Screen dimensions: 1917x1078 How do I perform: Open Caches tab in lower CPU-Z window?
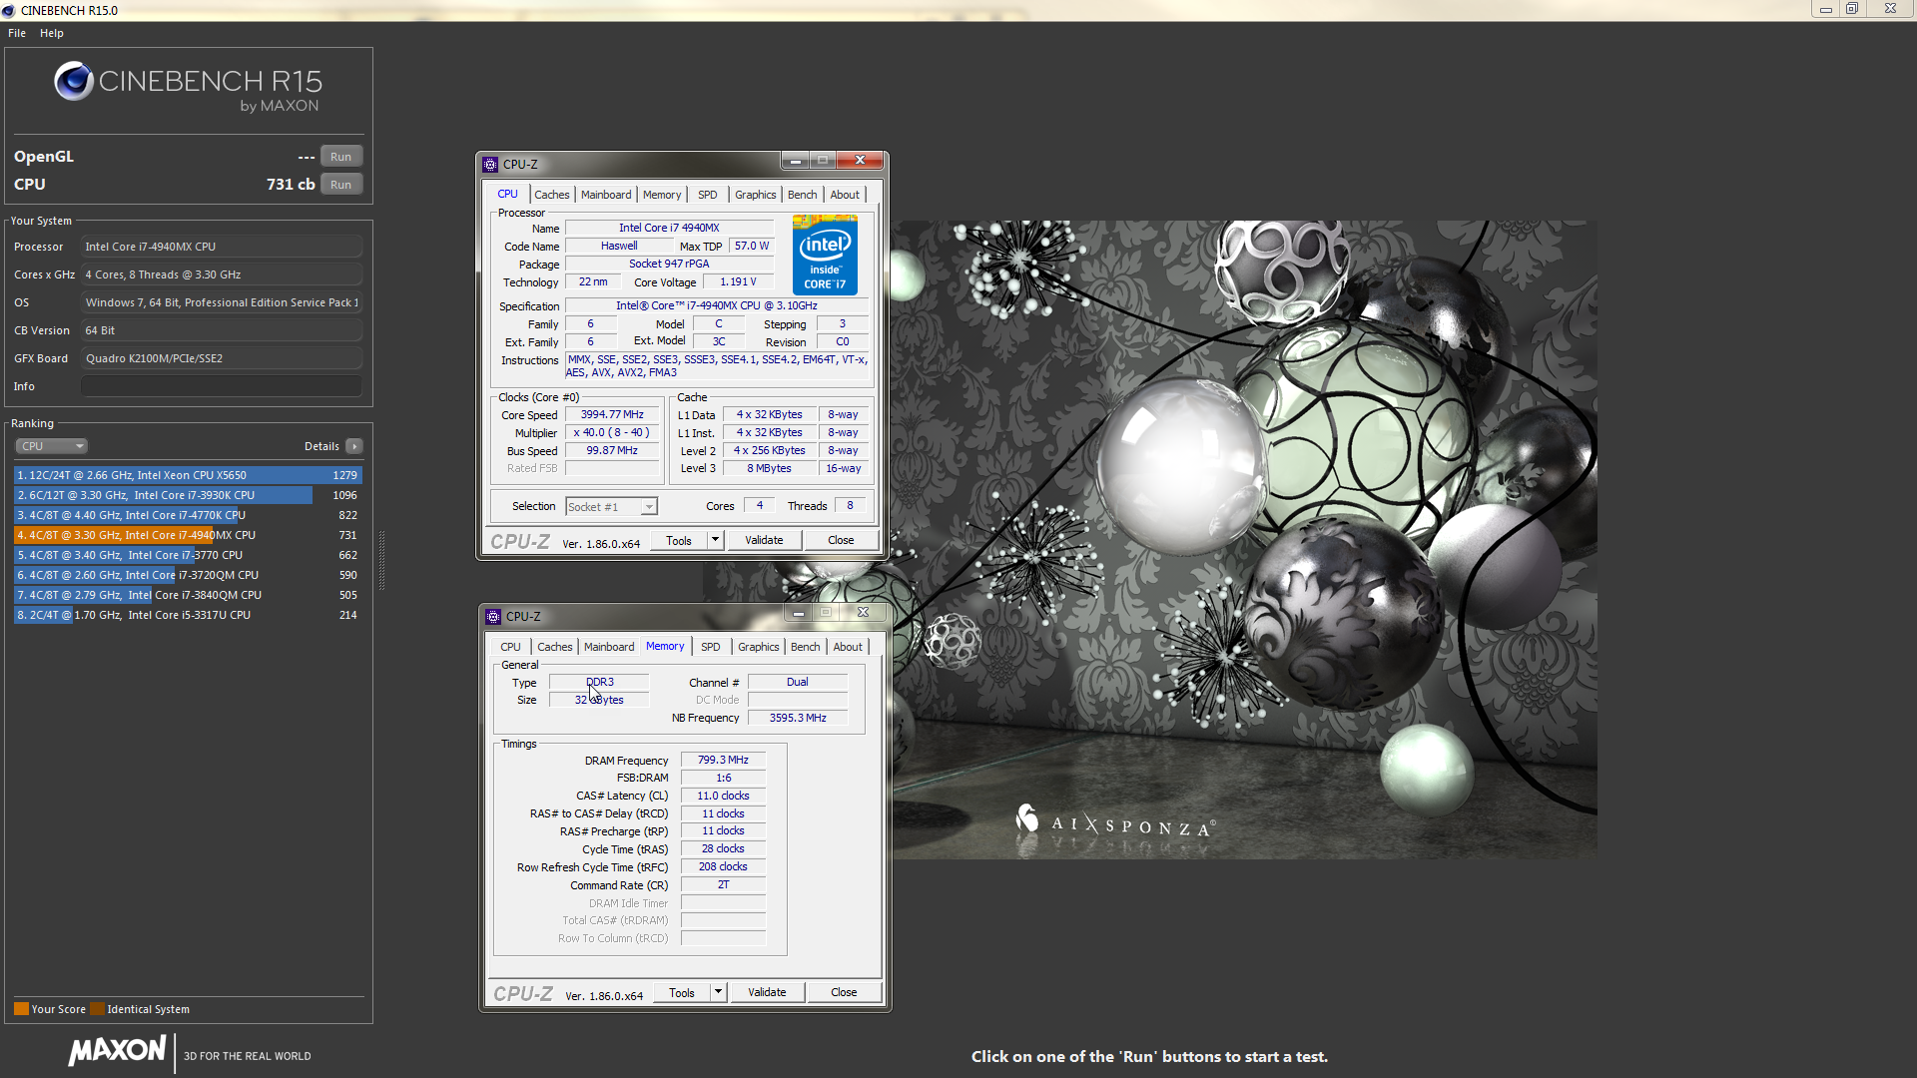[555, 647]
